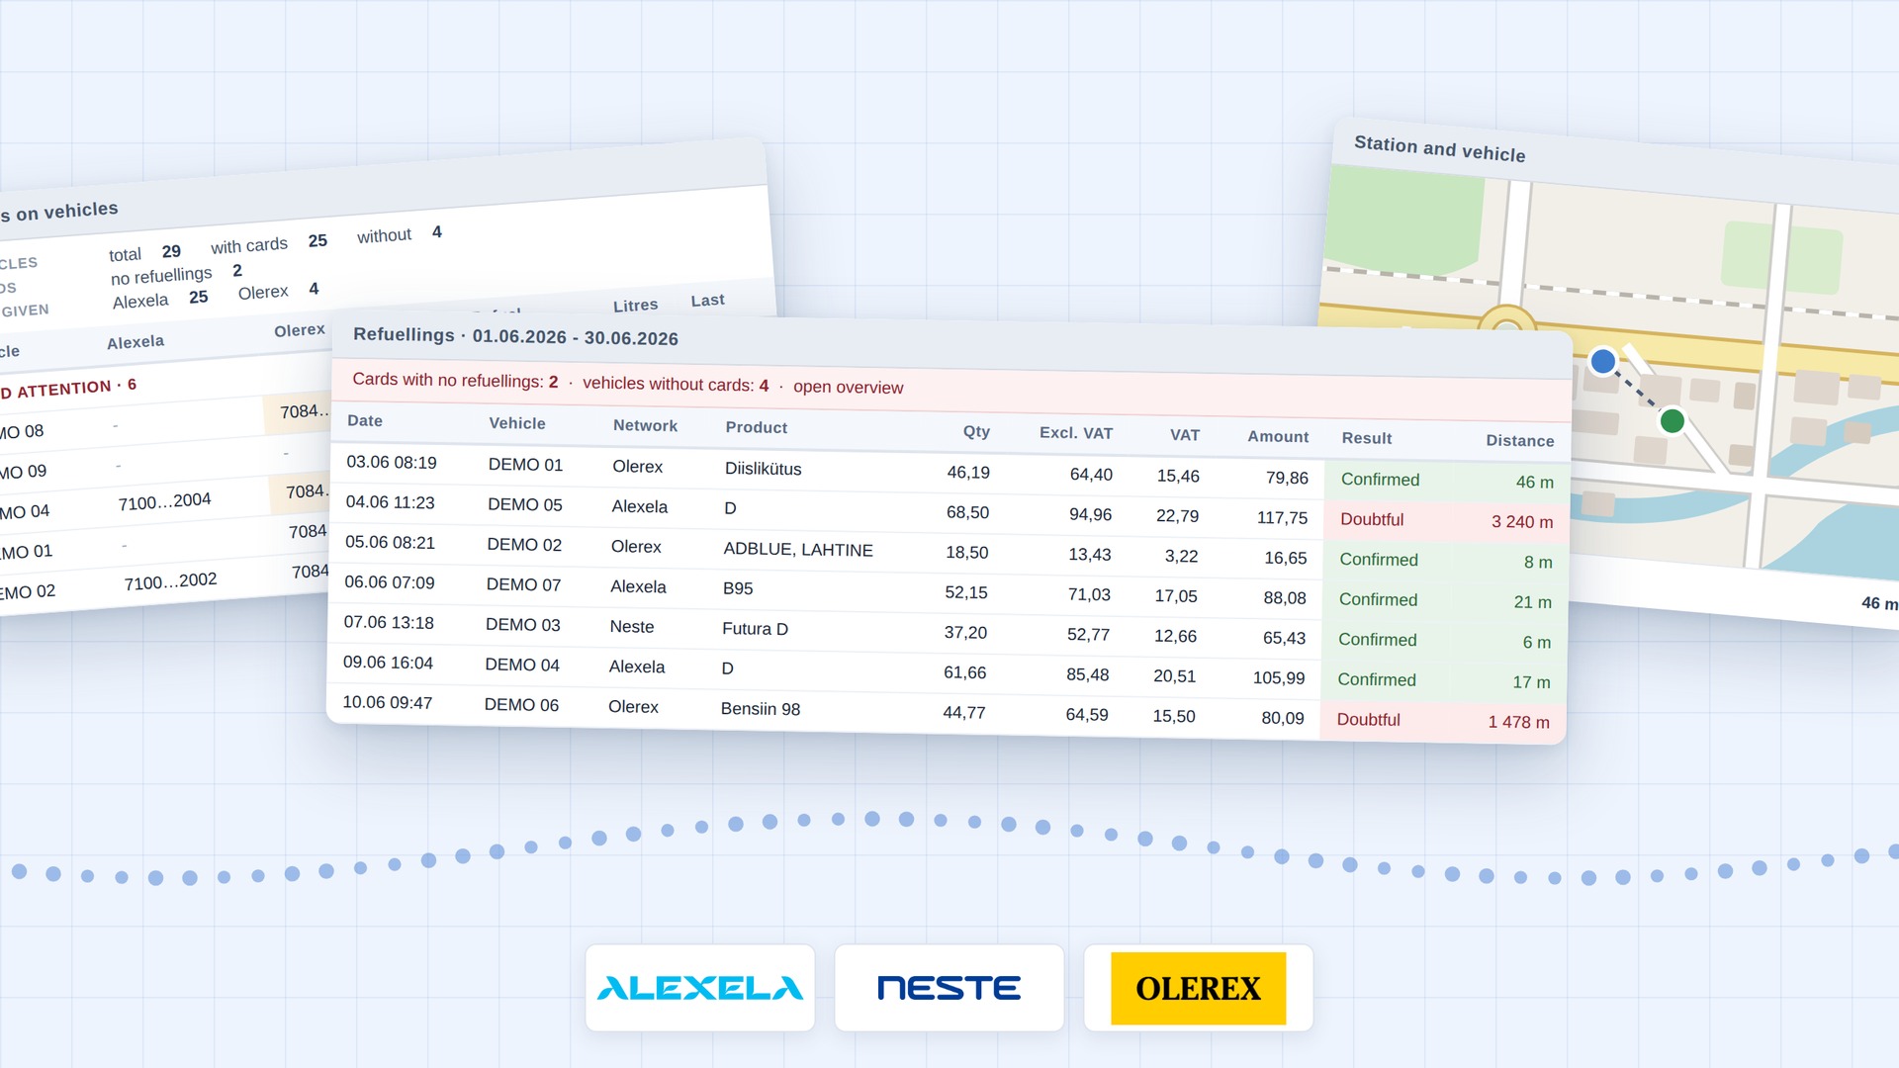
Task: Click card number 7100…2002 in vehicles panel
Action: pyautogui.click(x=170, y=581)
